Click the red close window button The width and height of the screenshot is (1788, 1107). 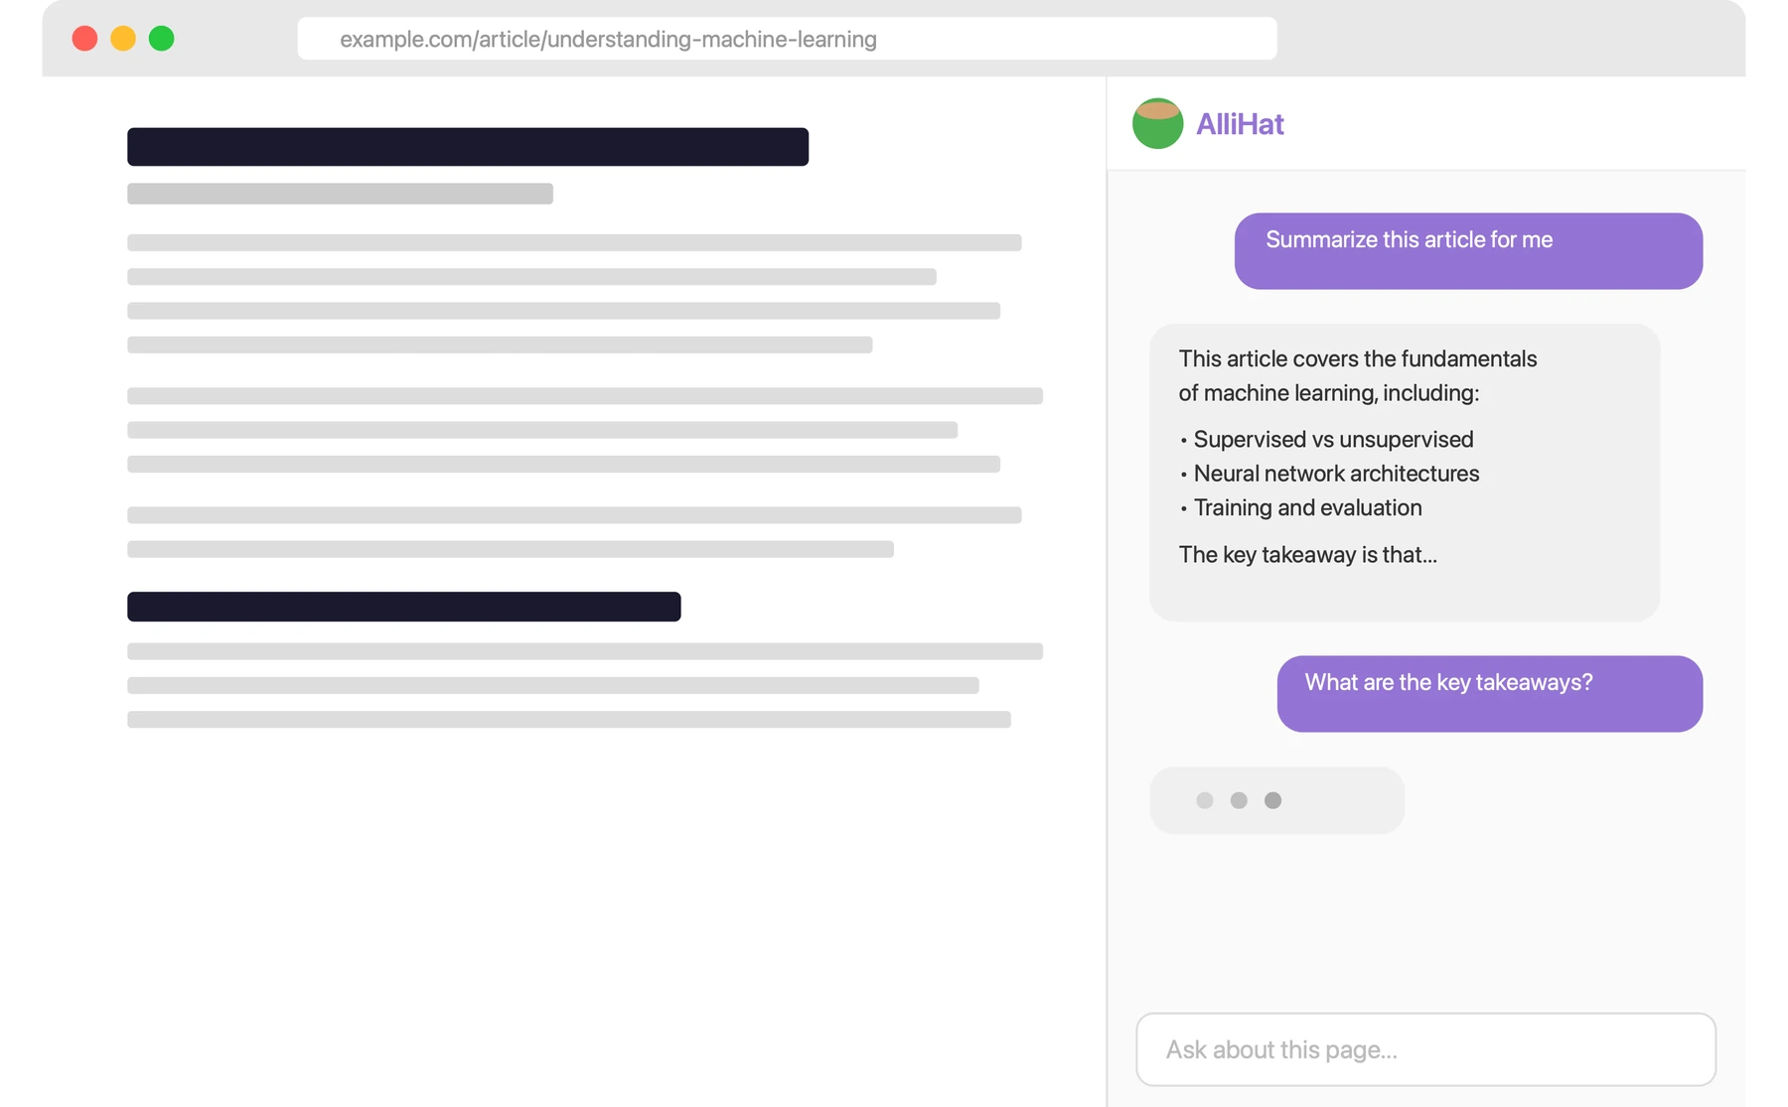click(x=84, y=39)
